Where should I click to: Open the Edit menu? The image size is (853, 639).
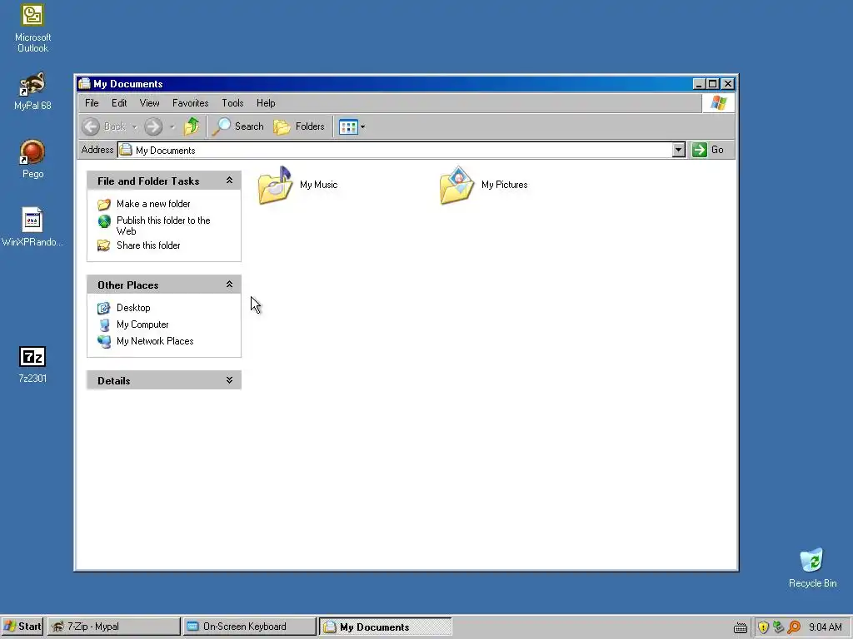click(119, 103)
